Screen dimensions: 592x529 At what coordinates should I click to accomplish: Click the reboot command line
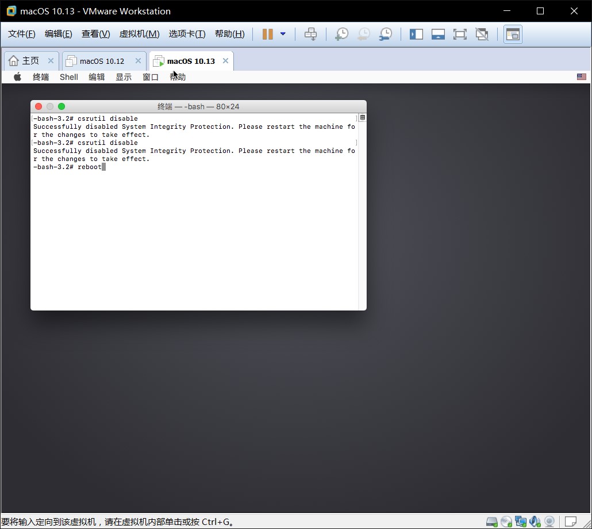pyautogui.click(x=70, y=167)
